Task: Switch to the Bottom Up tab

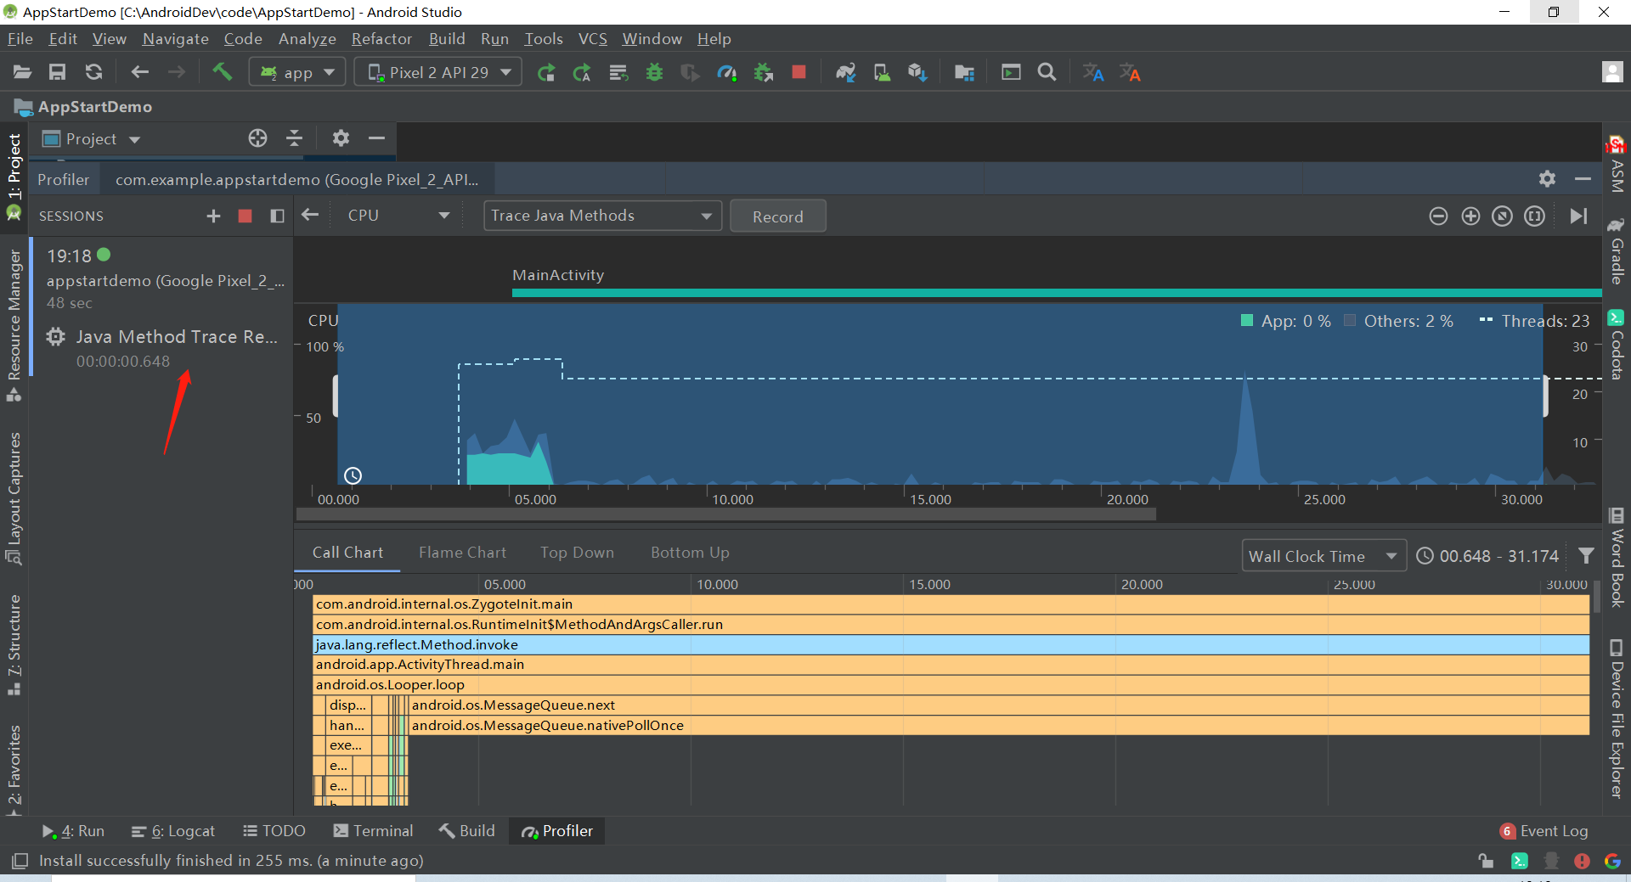Action: pos(690,553)
